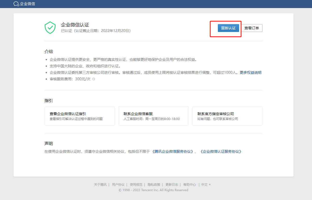The image size is (312, 200).
Task: Click the 企业微信 logo in header
Action: 24,4
